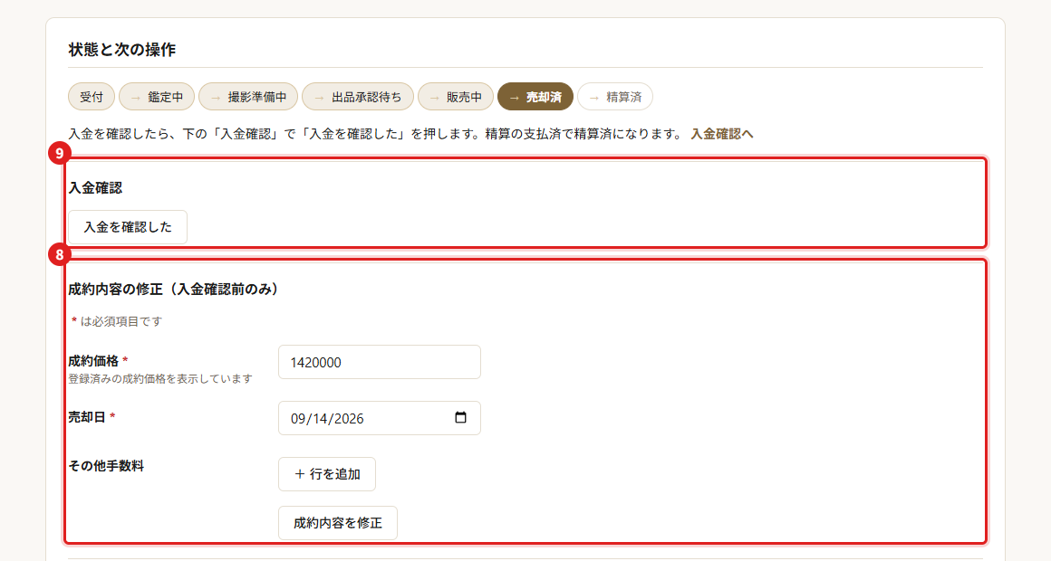Image resolution: width=1051 pixels, height=561 pixels.
Task: Open the calendar picker in 売却日 field
Action: pos(460,418)
